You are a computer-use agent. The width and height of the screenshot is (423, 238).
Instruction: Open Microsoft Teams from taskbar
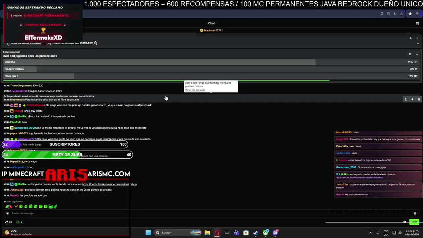point(236,233)
